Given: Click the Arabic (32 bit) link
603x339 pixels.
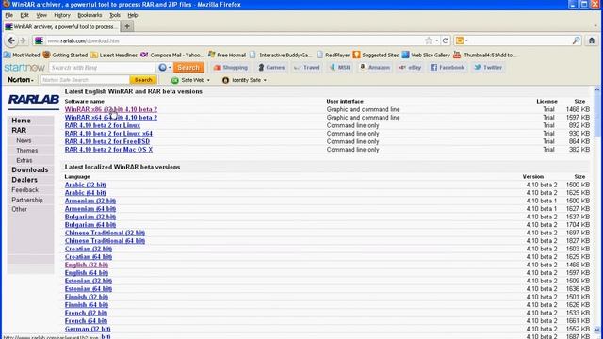Looking at the screenshot, I should tap(85, 185).
